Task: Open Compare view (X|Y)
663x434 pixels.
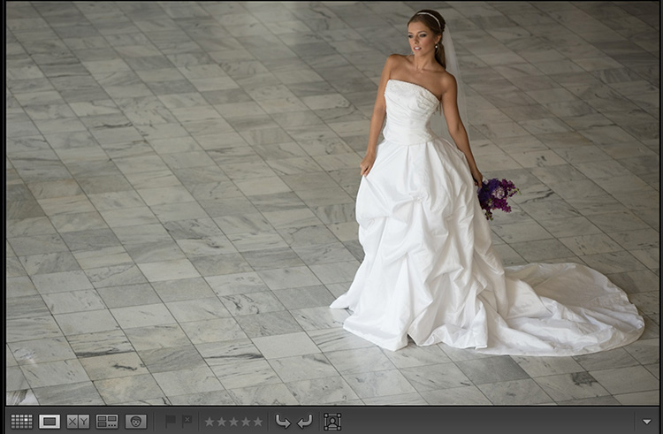Action: point(78,422)
